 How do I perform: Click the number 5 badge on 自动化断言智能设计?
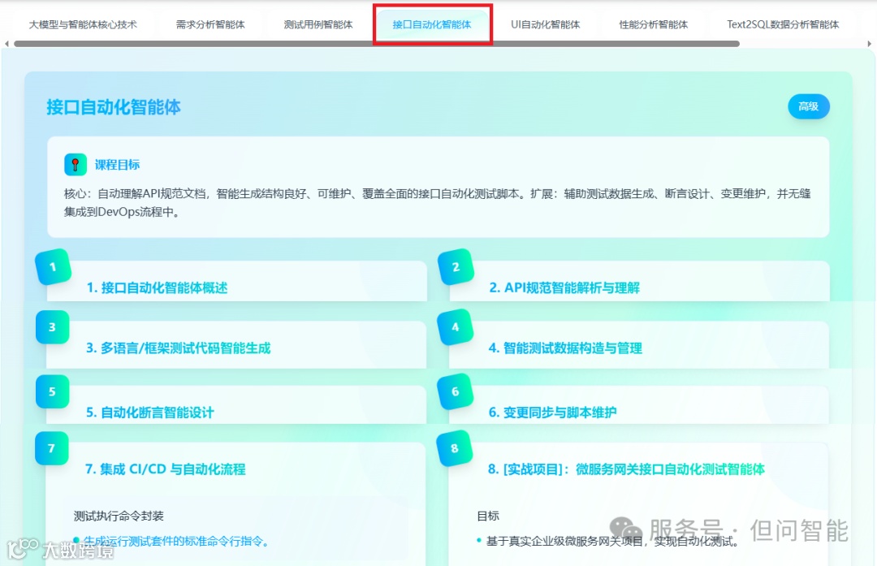pos(52,391)
